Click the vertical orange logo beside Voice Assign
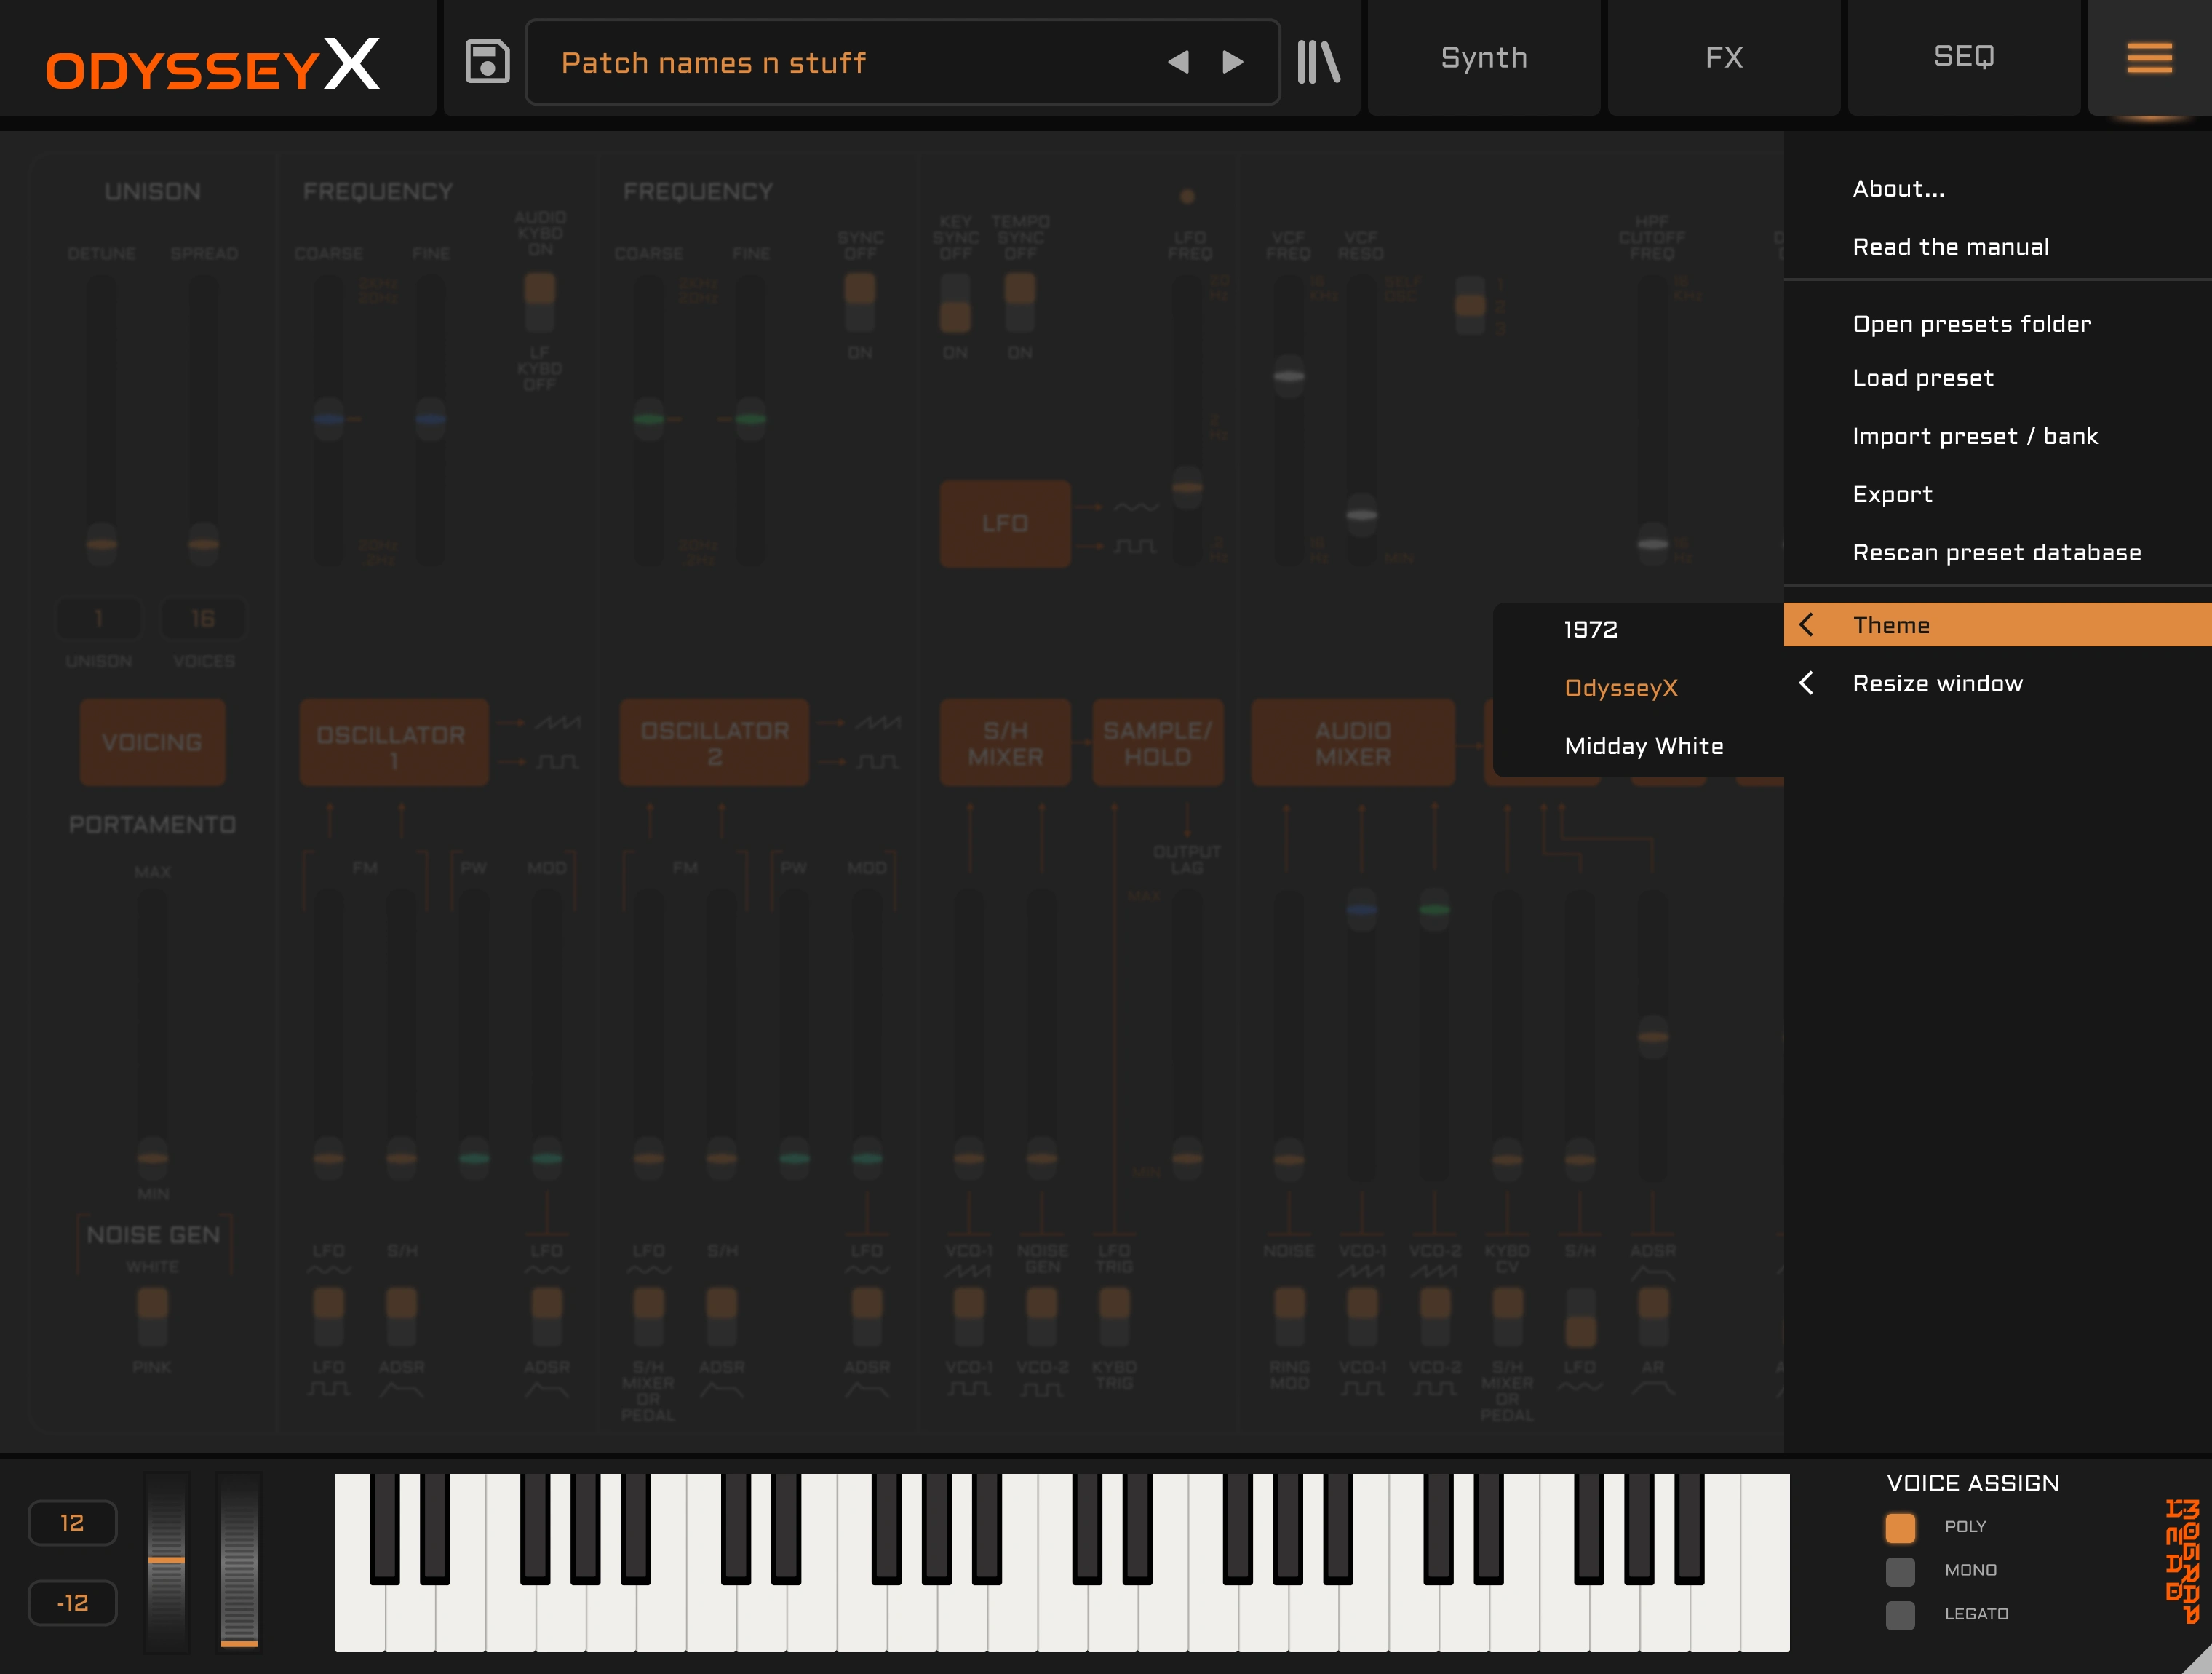 pos(2182,1561)
